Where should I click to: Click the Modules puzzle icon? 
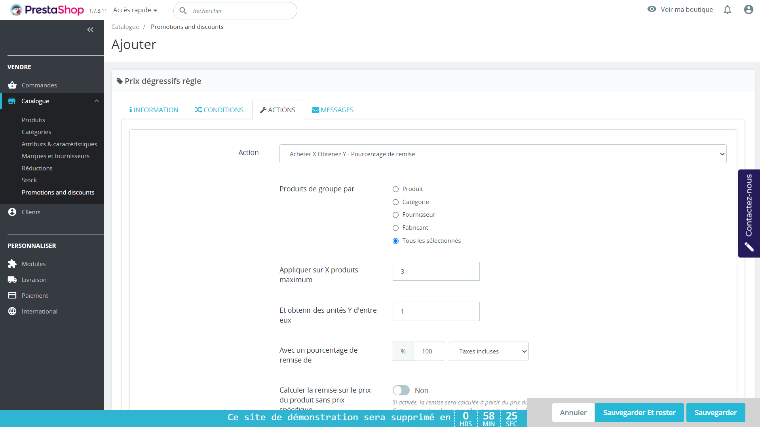point(12,264)
